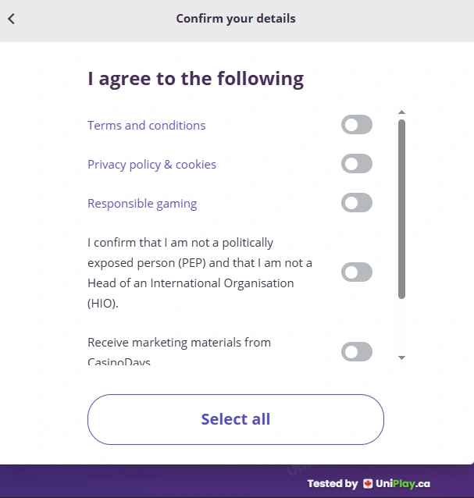Viewport: 474px width, 498px height.
Task: Click the agreements list scrollbar thumb
Action: click(x=401, y=209)
